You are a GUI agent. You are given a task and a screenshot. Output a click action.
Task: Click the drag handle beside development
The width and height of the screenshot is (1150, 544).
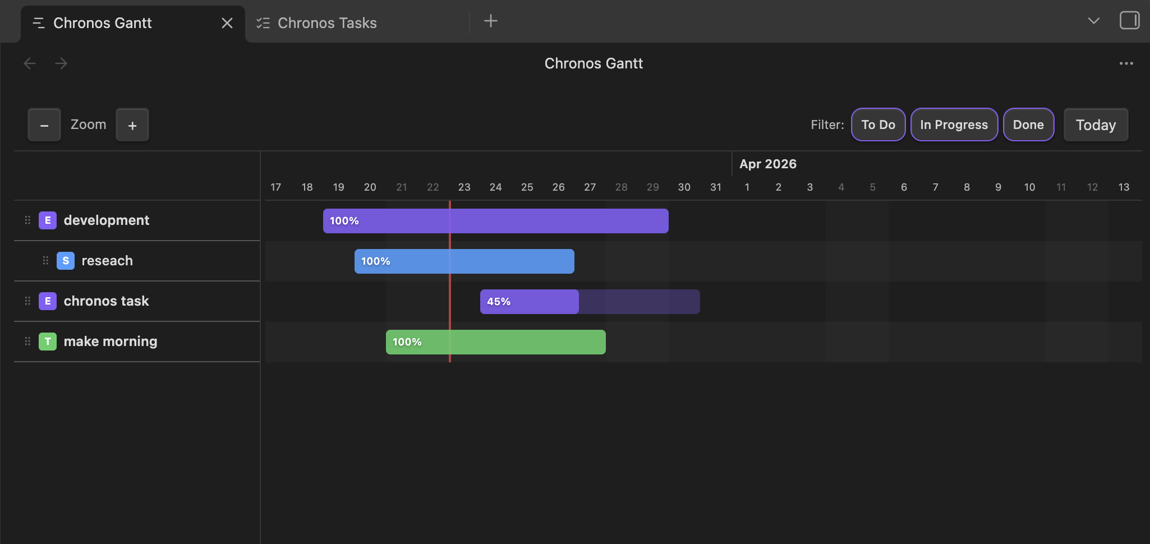pyautogui.click(x=27, y=220)
